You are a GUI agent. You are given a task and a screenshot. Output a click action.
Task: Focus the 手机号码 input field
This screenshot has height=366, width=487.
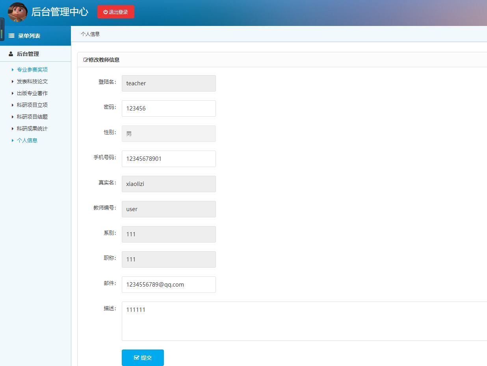pyautogui.click(x=169, y=159)
